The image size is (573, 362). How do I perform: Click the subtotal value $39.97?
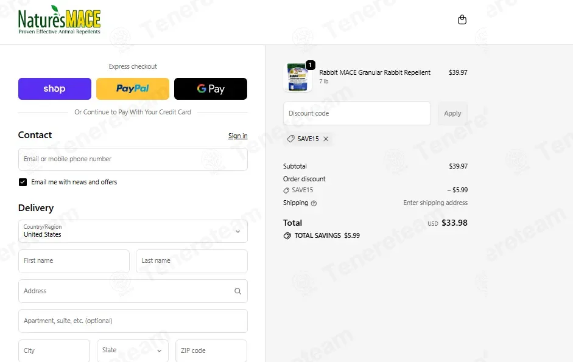pos(459,166)
